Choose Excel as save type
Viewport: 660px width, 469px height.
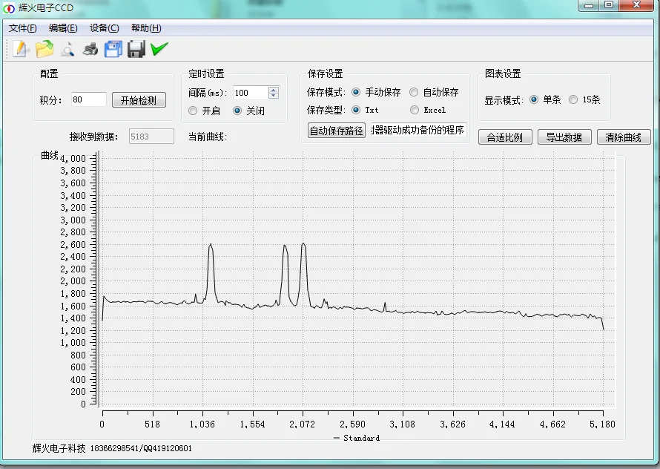[x=415, y=110]
